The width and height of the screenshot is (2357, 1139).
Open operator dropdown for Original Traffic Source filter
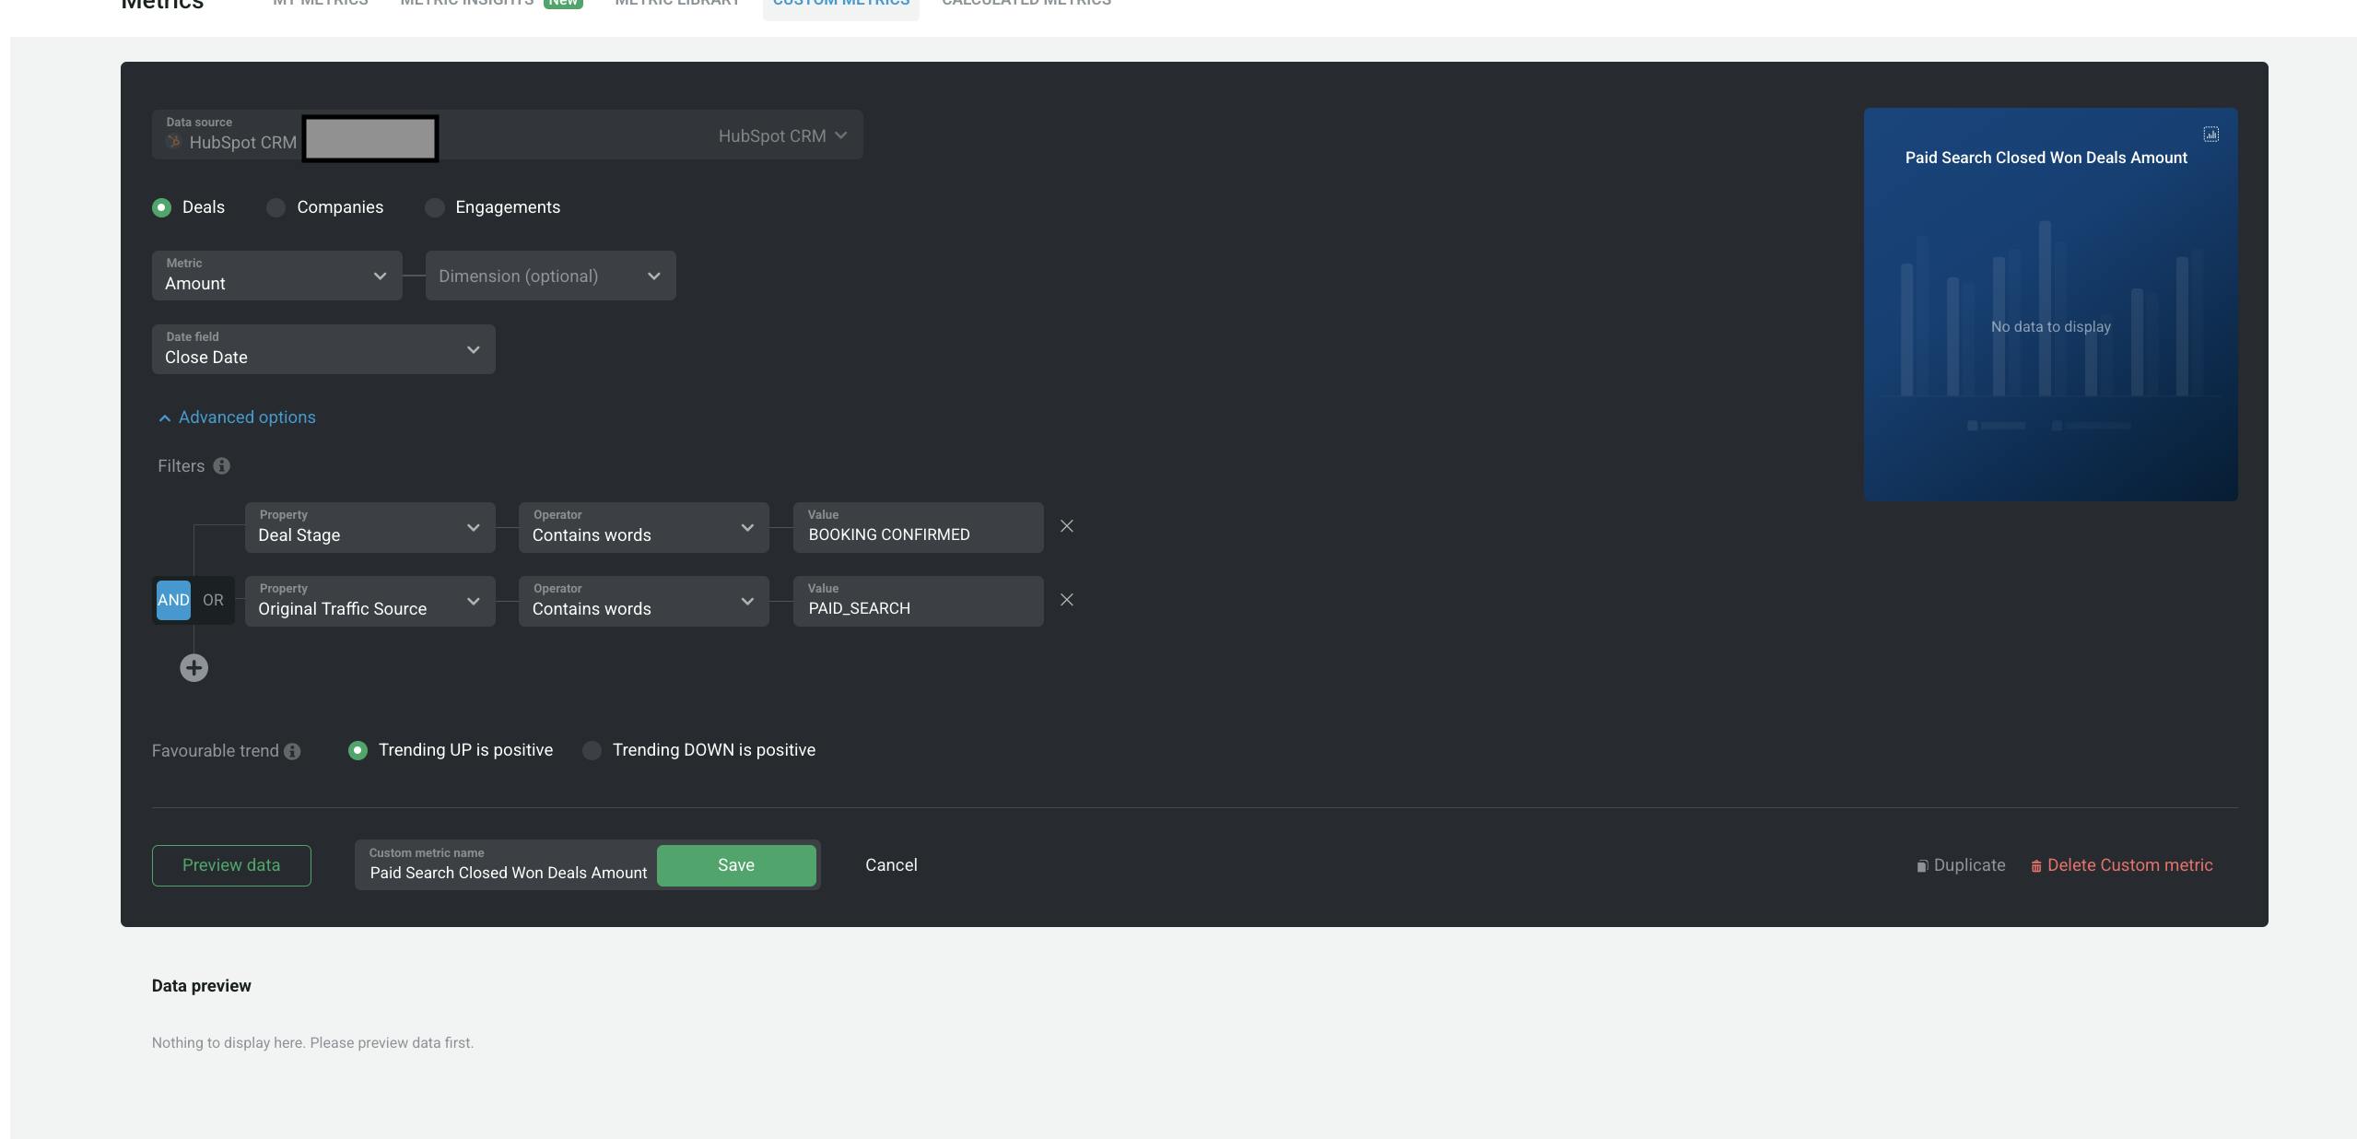click(643, 601)
